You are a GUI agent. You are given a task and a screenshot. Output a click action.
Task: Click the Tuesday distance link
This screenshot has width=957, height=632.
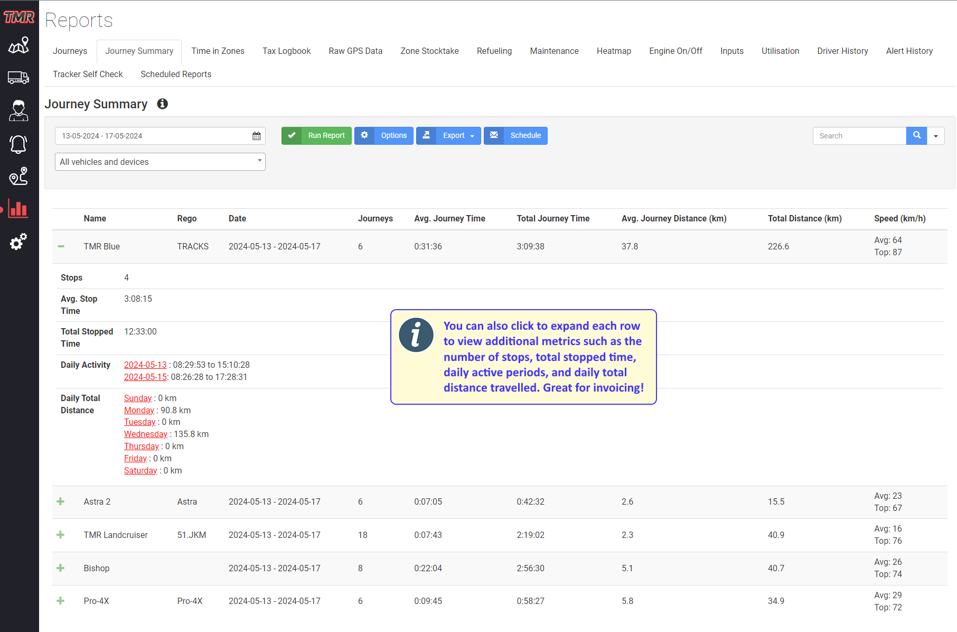[x=139, y=422]
